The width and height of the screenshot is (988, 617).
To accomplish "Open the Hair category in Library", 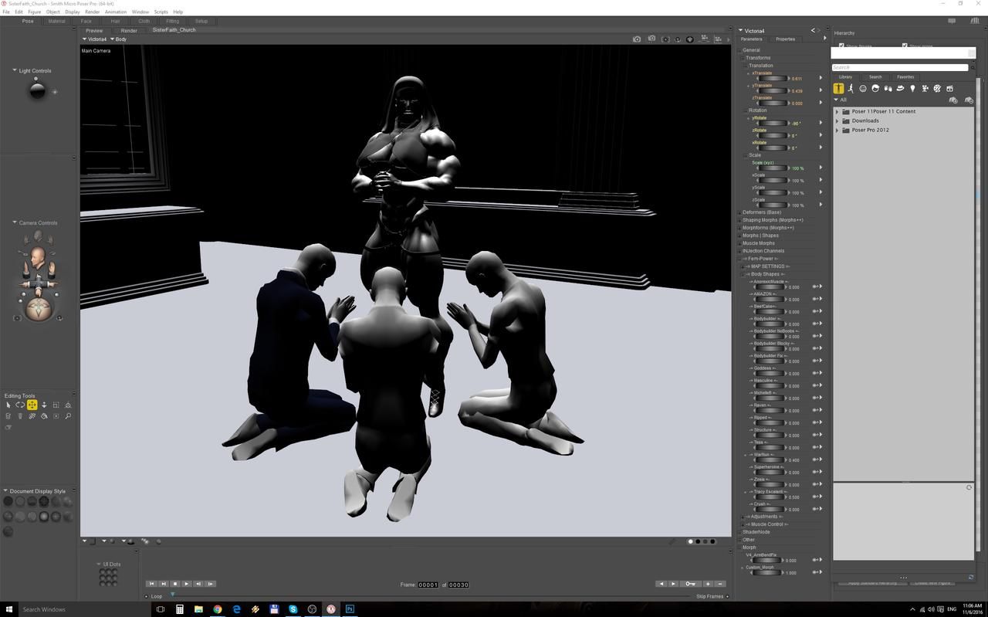I will (875, 89).
